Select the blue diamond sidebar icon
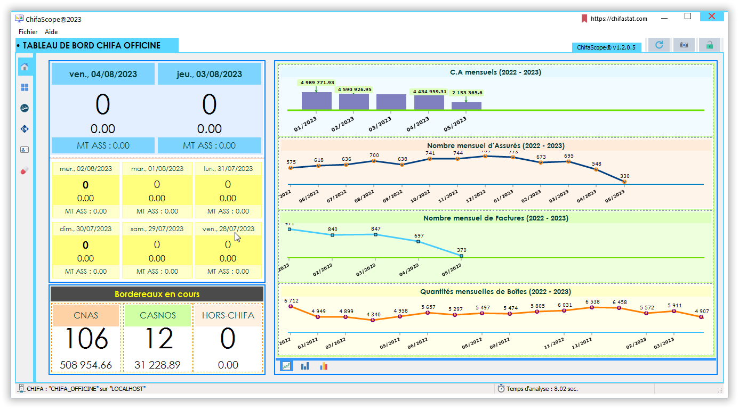Viewport: 739px width, 409px height. coord(25,129)
